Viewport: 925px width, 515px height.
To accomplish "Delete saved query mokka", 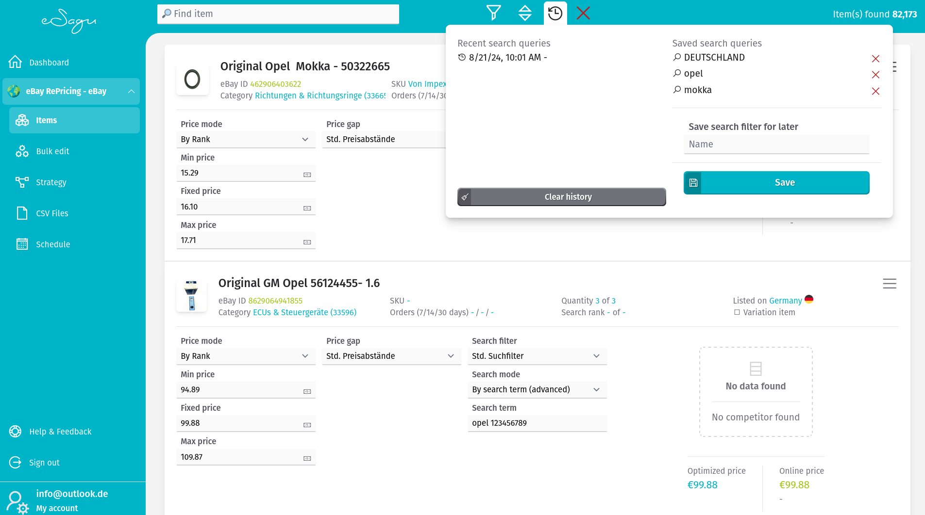I will click(x=875, y=91).
